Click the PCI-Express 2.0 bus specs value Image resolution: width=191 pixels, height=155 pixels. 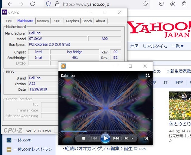click(x=74, y=44)
